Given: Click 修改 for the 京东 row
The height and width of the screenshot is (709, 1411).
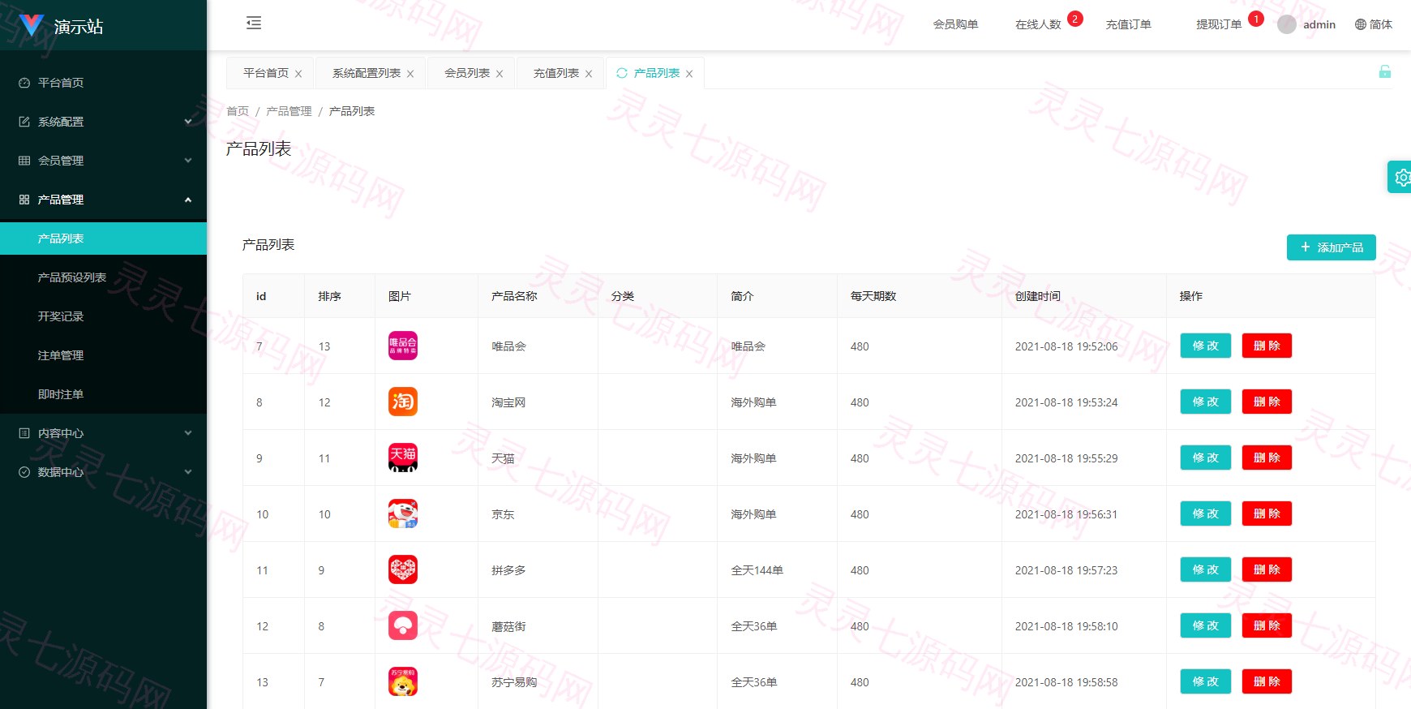Looking at the screenshot, I should (1206, 513).
